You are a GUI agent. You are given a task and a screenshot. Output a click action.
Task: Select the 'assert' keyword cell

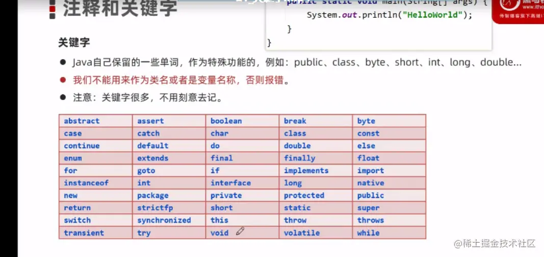pyautogui.click(x=169, y=121)
